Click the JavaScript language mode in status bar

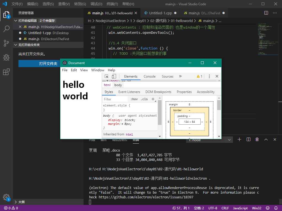(x=240, y=208)
